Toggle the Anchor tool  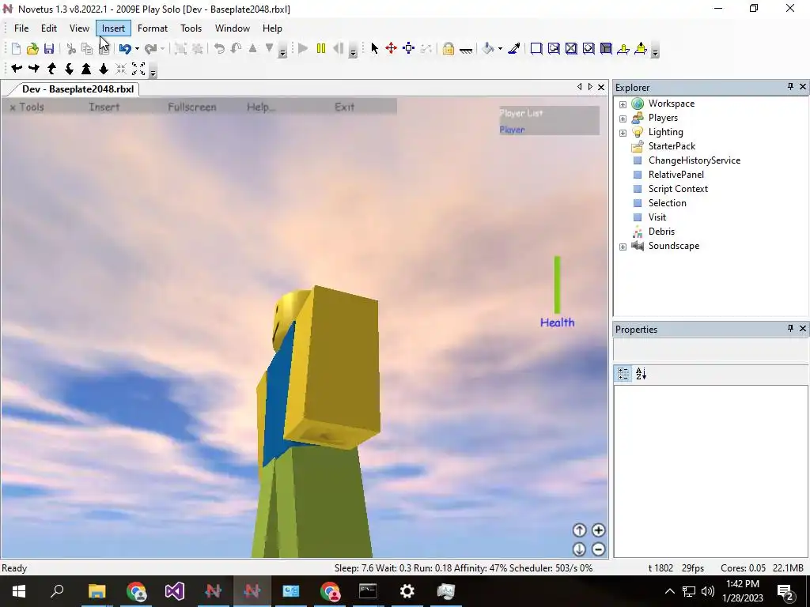point(466,50)
